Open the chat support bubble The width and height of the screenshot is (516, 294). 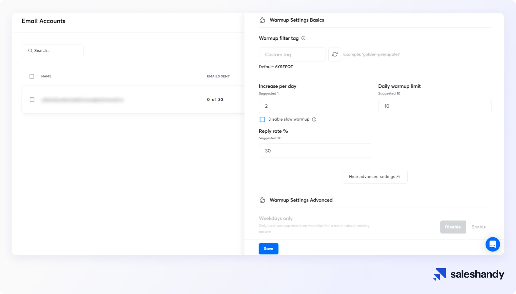point(492,244)
